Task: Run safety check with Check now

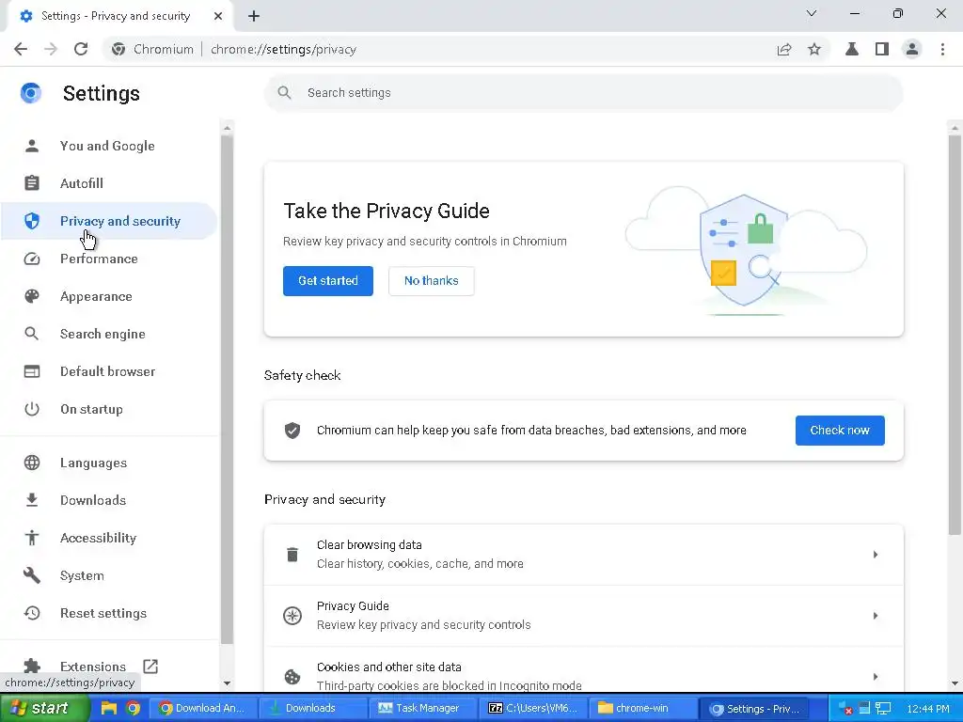Action: pos(840,431)
